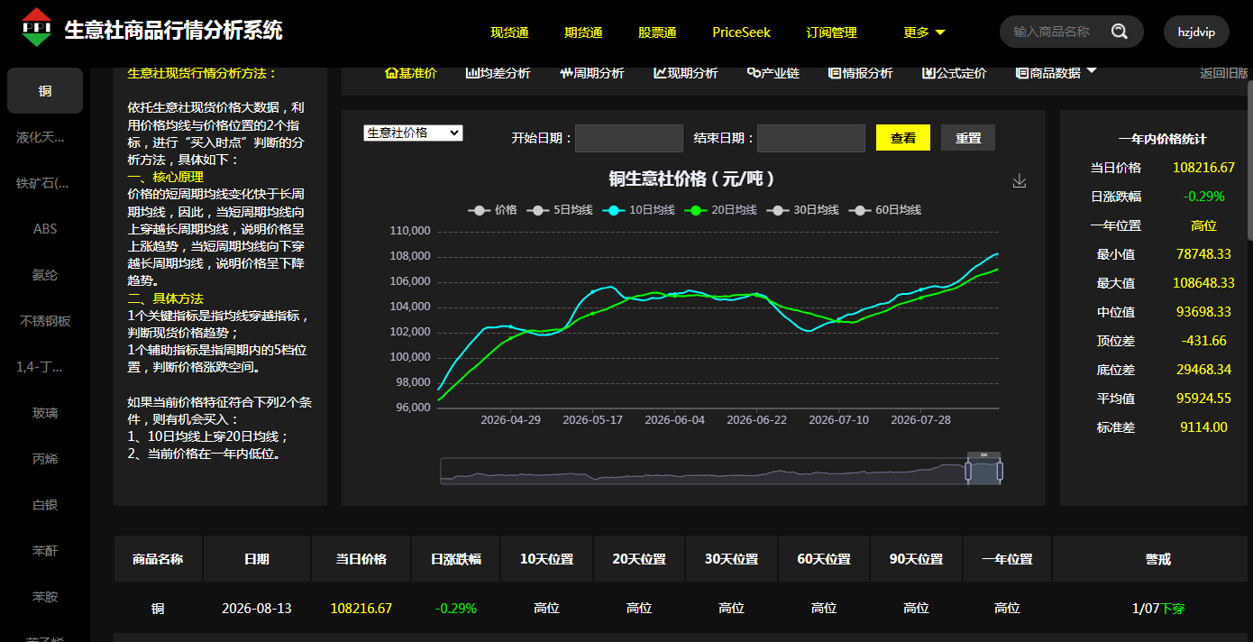Click the yellow 查看 button
Viewport: 1253px width, 642px height.
click(903, 138)
